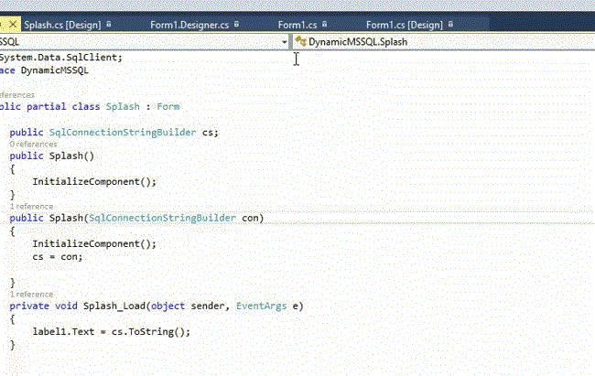Click the lock icon on the Form1.Designer.cs tab
Viewport: 595px width, 376px height.
coord(236,25)
